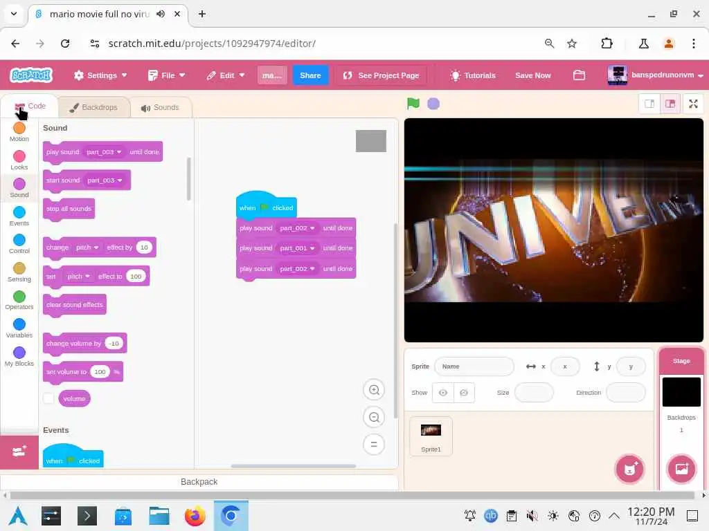Open the My Stuff folder icon

click(579, 75)
